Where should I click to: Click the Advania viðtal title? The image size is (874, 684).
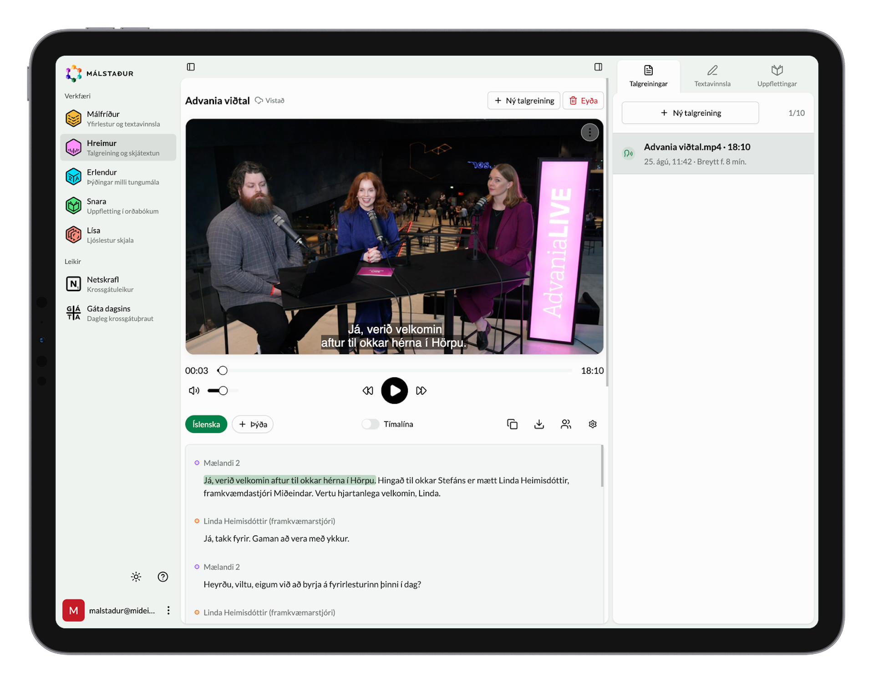[x=218, y=101]
